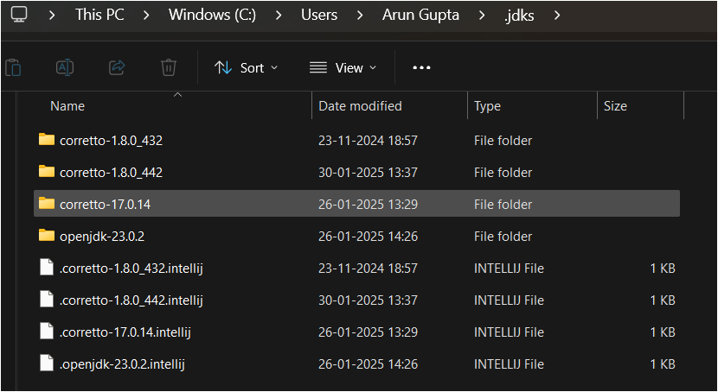The image size is (718, 392).
Task: Select the corretto-17.0.14 folder name
Action: (x=106, y=205)
